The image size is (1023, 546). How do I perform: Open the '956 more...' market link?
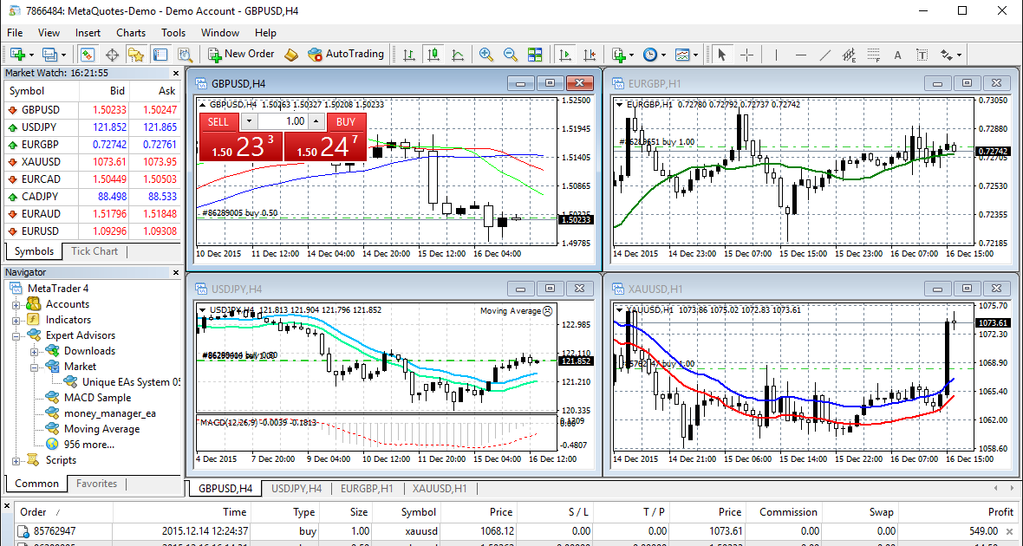coord(89,445)
